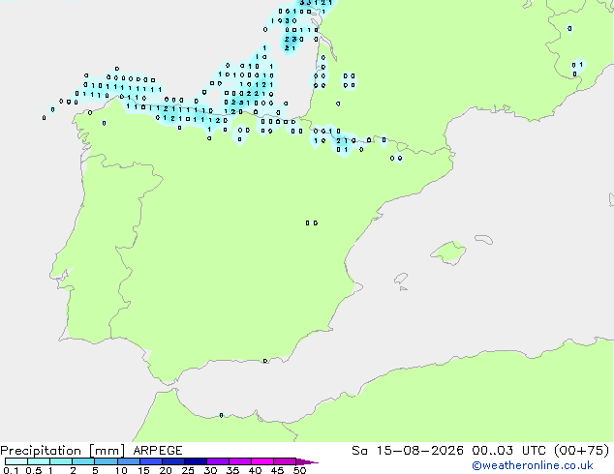Click the 'Precipitation [mm]' title text
The height and width of the screenshot is (474, 614).
63,451
